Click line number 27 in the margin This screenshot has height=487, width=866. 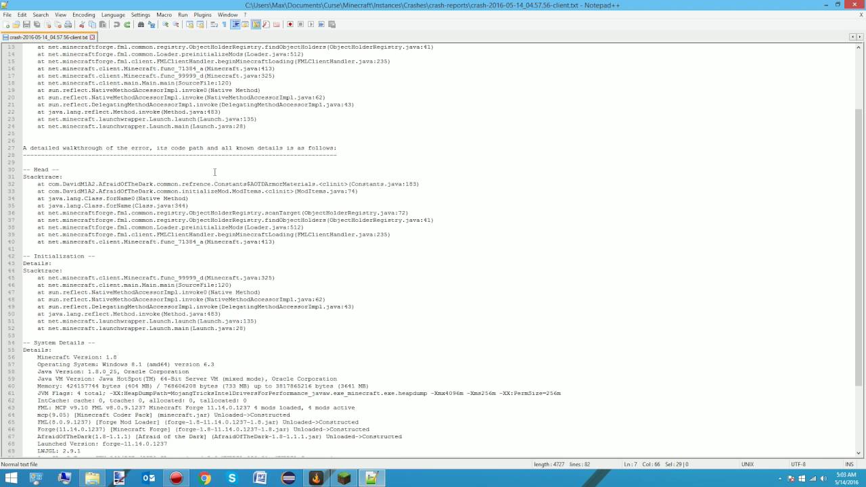point(12,148)
